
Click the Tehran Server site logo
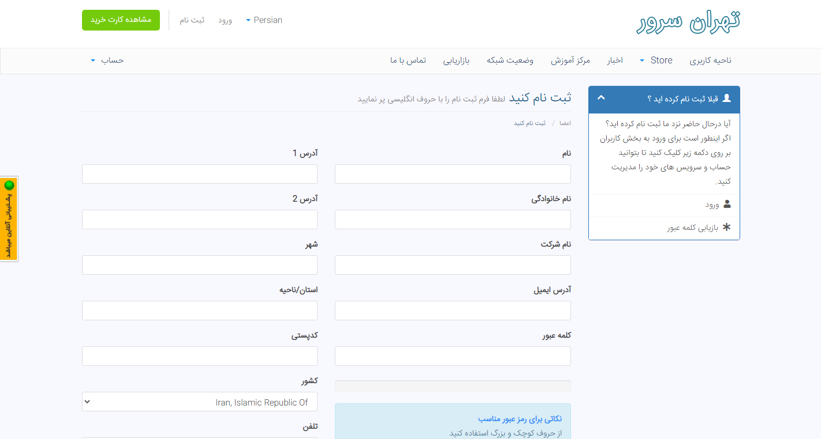pyautogui.click(x=688, y=21)
